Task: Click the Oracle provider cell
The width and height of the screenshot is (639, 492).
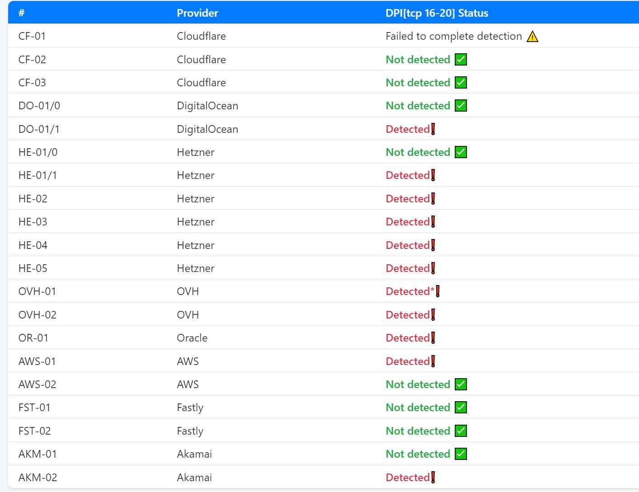Action: coord(192,338)
